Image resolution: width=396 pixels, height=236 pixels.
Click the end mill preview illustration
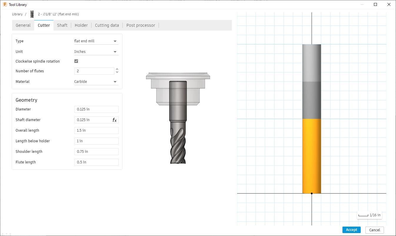pos(178,118)
